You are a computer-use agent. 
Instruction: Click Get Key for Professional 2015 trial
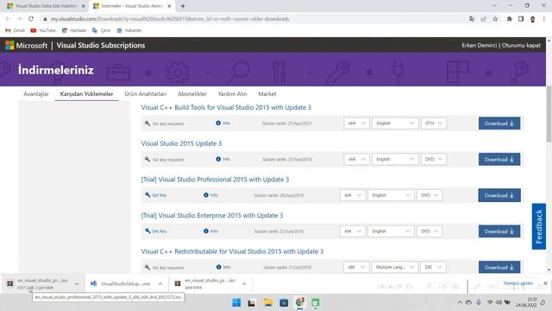(156, 195)
